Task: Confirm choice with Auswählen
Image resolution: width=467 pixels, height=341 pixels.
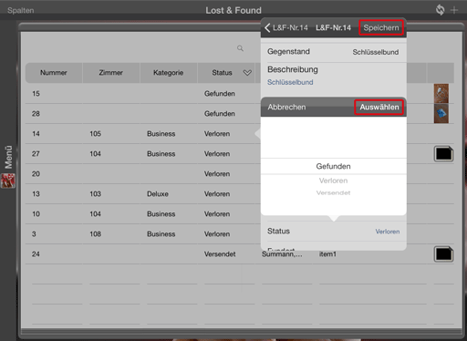Action: (379, 107)
